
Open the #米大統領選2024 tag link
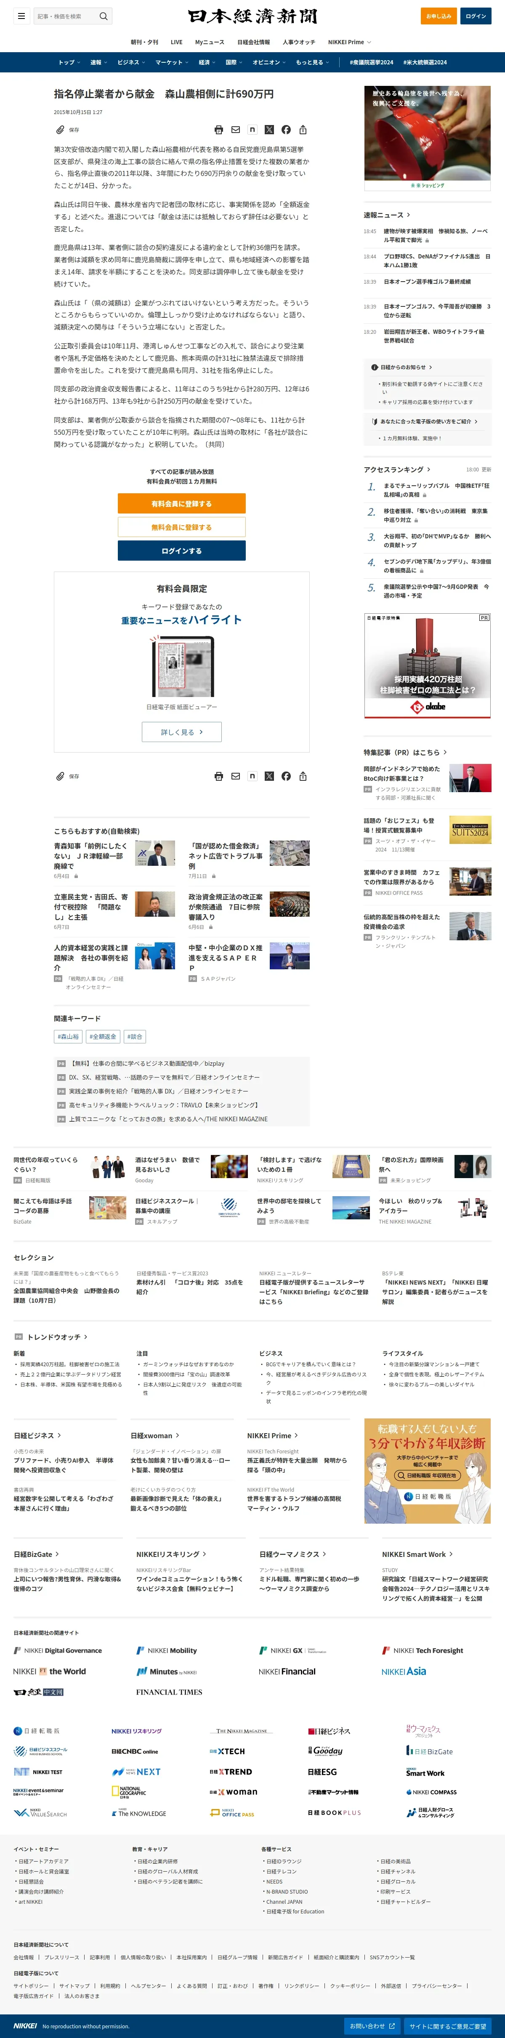coord(425,62)
